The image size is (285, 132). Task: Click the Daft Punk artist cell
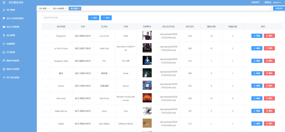coord(104,98)
